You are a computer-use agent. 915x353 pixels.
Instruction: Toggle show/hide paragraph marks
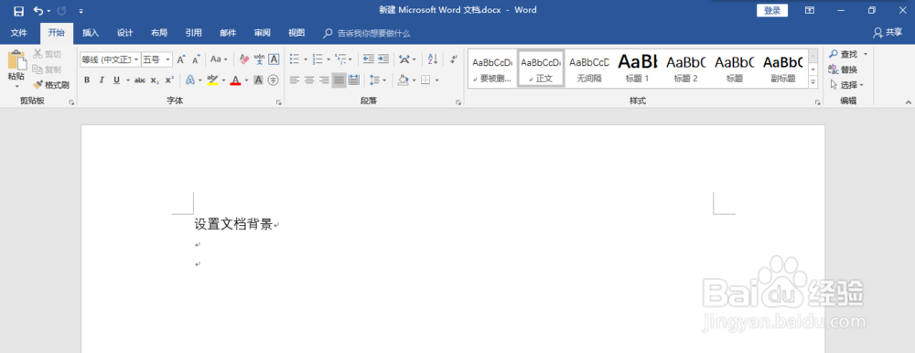[x=454, y=59]
